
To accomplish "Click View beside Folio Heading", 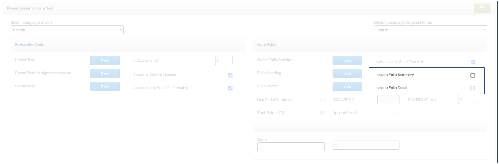I will [347, 73].
